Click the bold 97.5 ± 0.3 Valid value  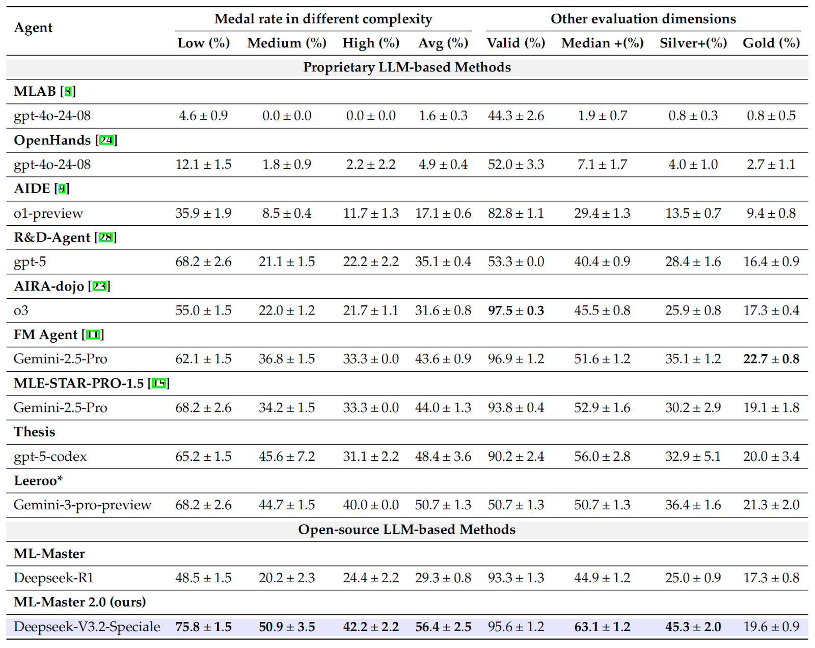(515, 310)
